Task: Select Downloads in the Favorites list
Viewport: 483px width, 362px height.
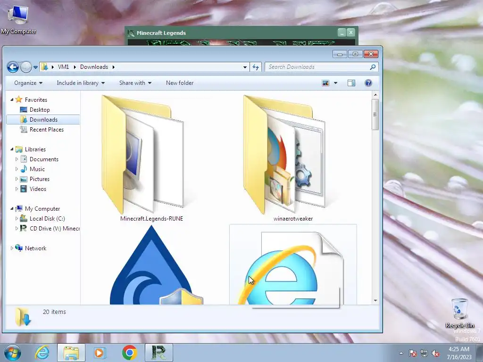Action: click(43, 119)
